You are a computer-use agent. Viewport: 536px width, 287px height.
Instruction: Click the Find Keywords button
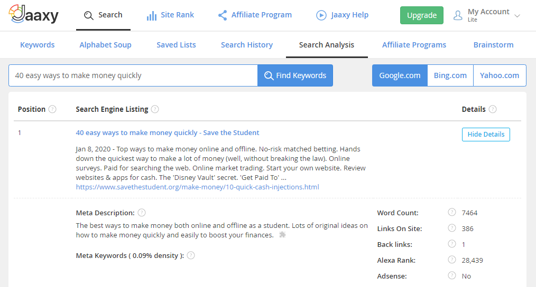[295, 75]
